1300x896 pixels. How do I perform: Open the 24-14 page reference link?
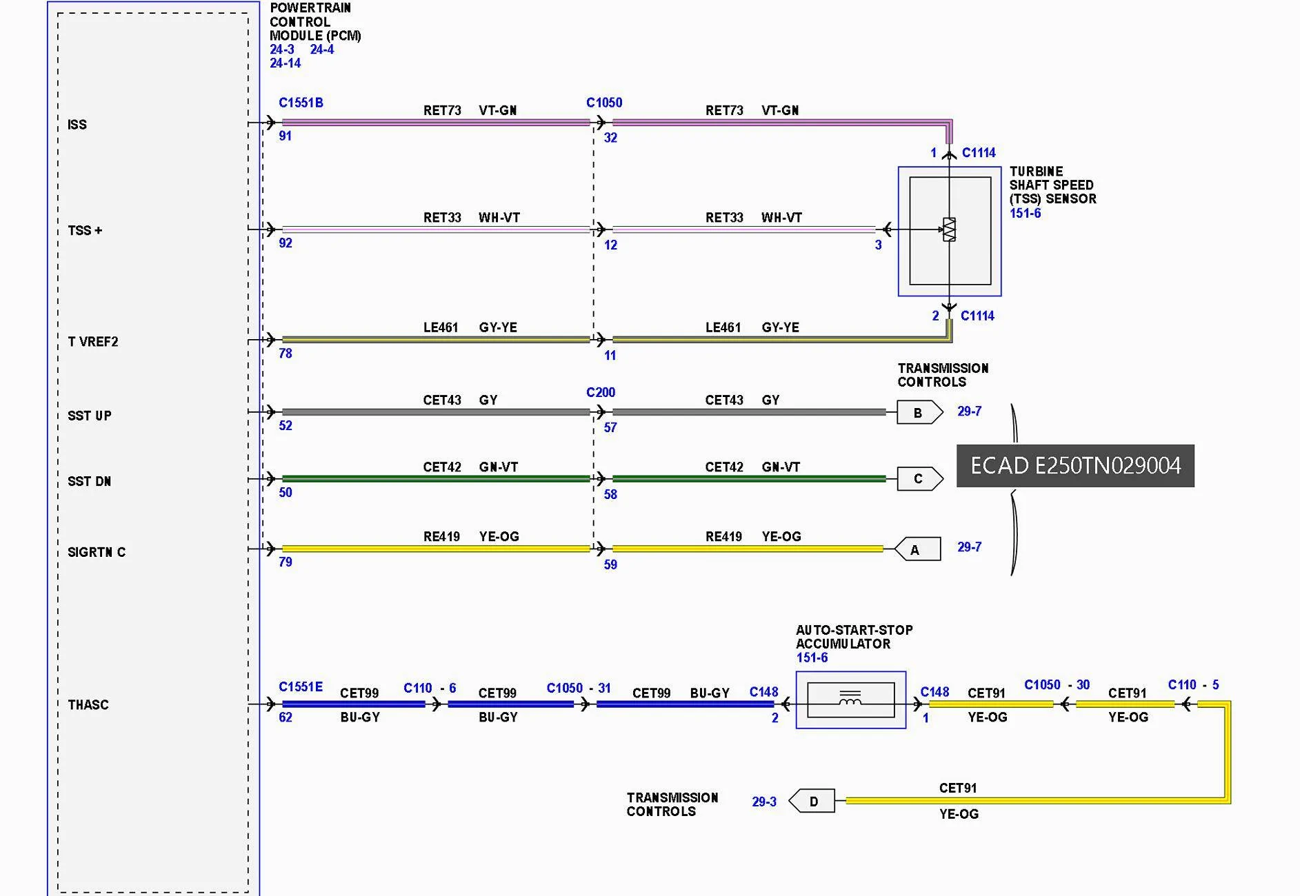pyautogui.click(x=286, y=63)
